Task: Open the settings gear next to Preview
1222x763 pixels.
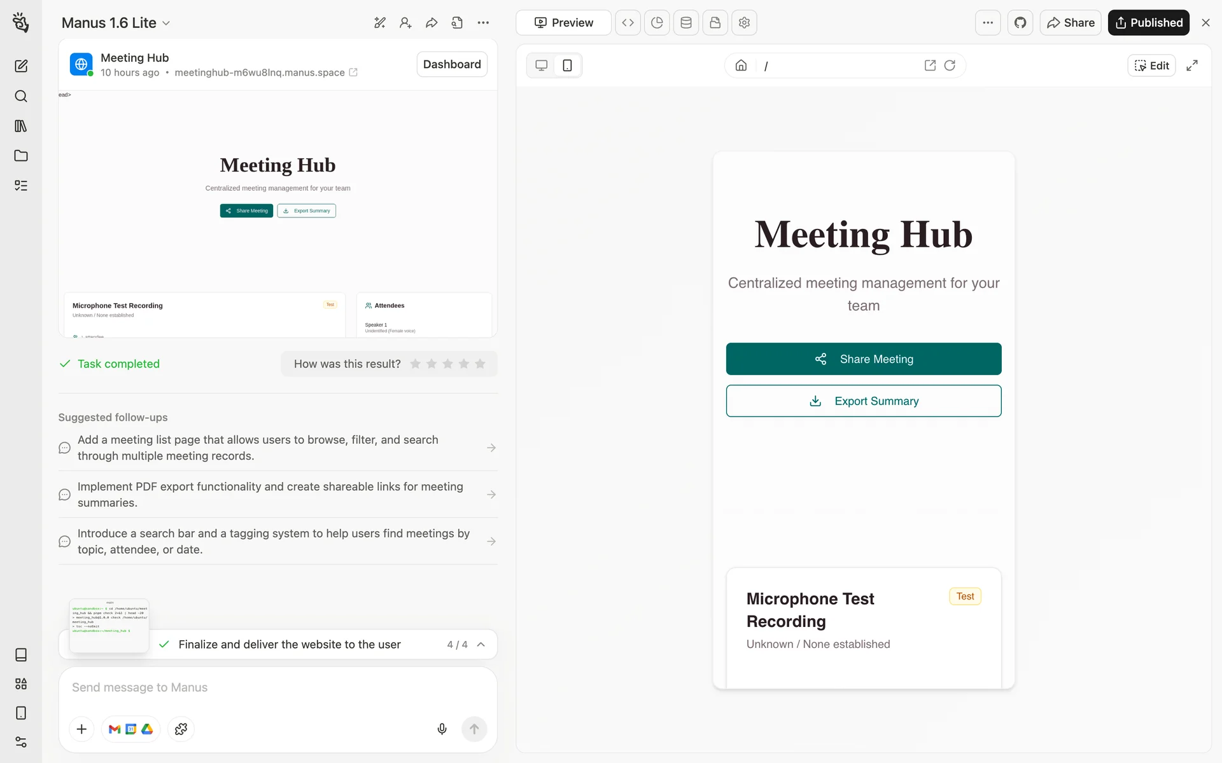Action: (744, 23)
